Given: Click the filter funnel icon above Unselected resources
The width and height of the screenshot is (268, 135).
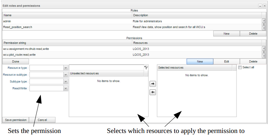Looking at the screenshot, I should (x=146, y=67).
